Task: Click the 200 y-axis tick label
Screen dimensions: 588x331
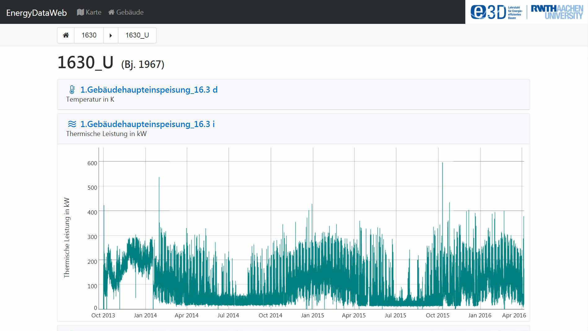Action: (92, 262)
